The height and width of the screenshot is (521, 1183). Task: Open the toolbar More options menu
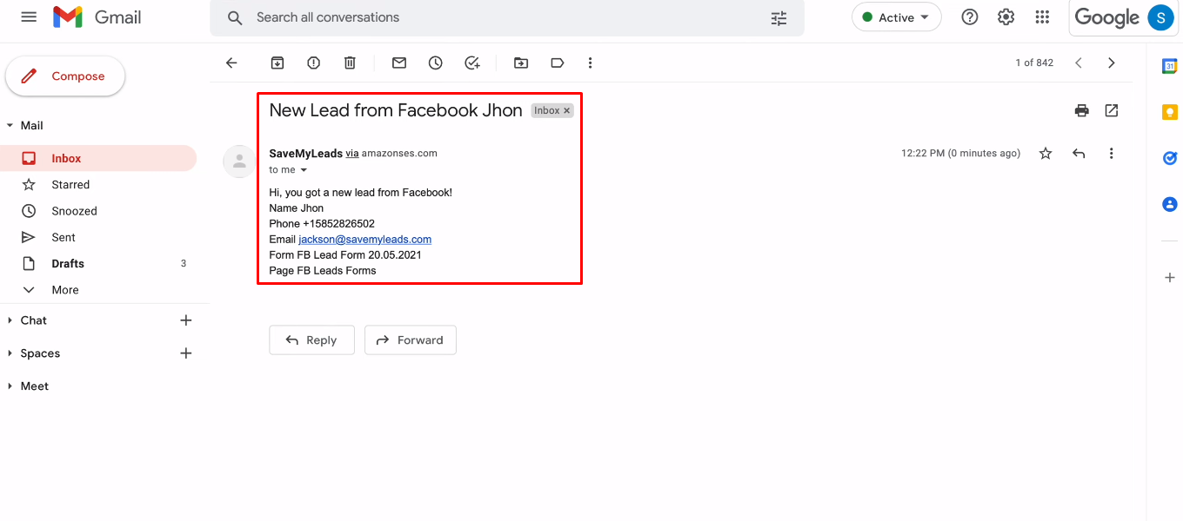point(591,63)
